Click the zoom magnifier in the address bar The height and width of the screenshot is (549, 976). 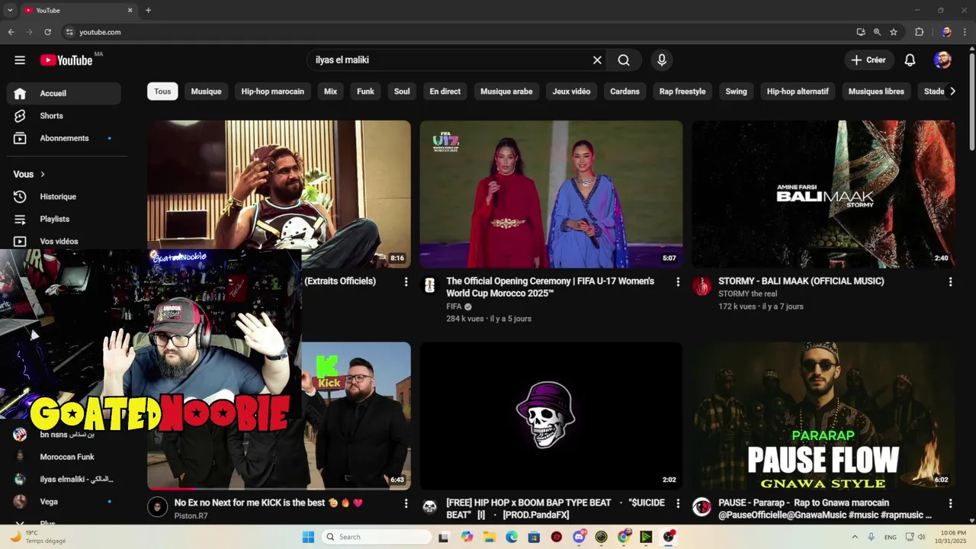click(877, 32)
